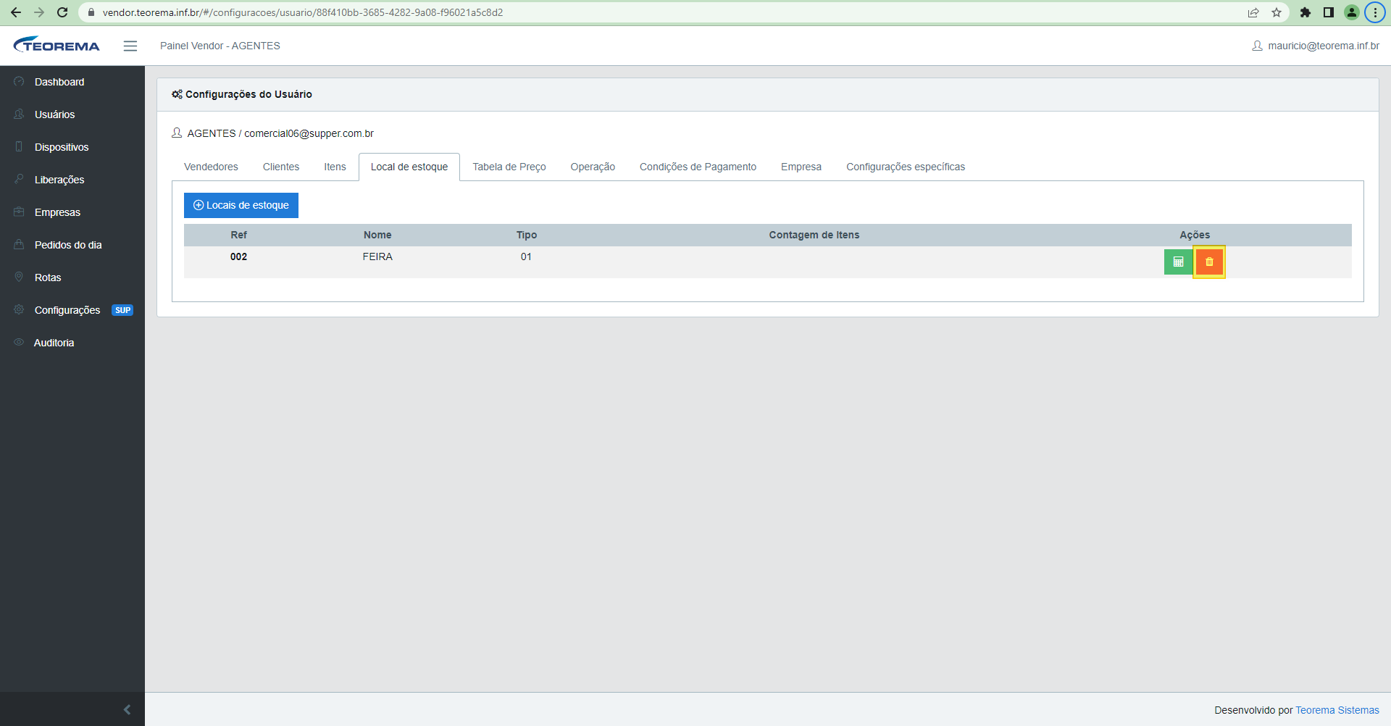
Task: Switch to Operação tab
Action: point(593,167)
